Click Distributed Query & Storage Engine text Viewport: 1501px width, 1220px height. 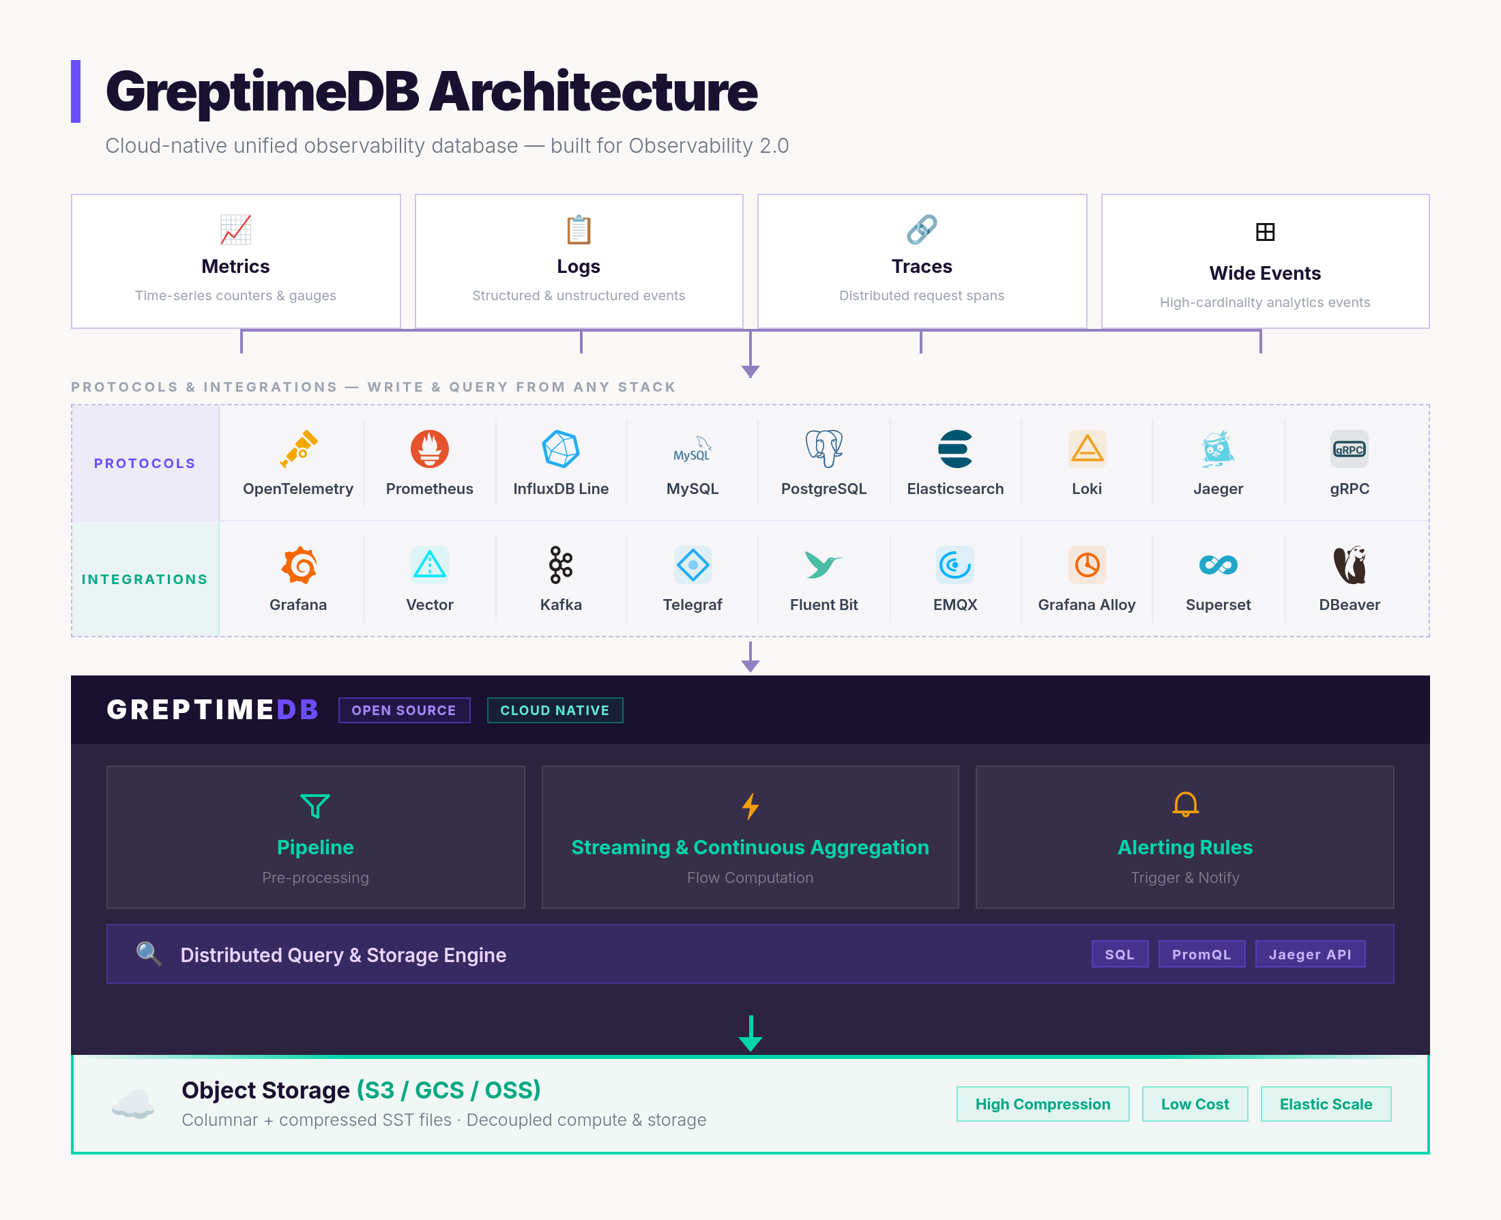click(x=343, y=955)
